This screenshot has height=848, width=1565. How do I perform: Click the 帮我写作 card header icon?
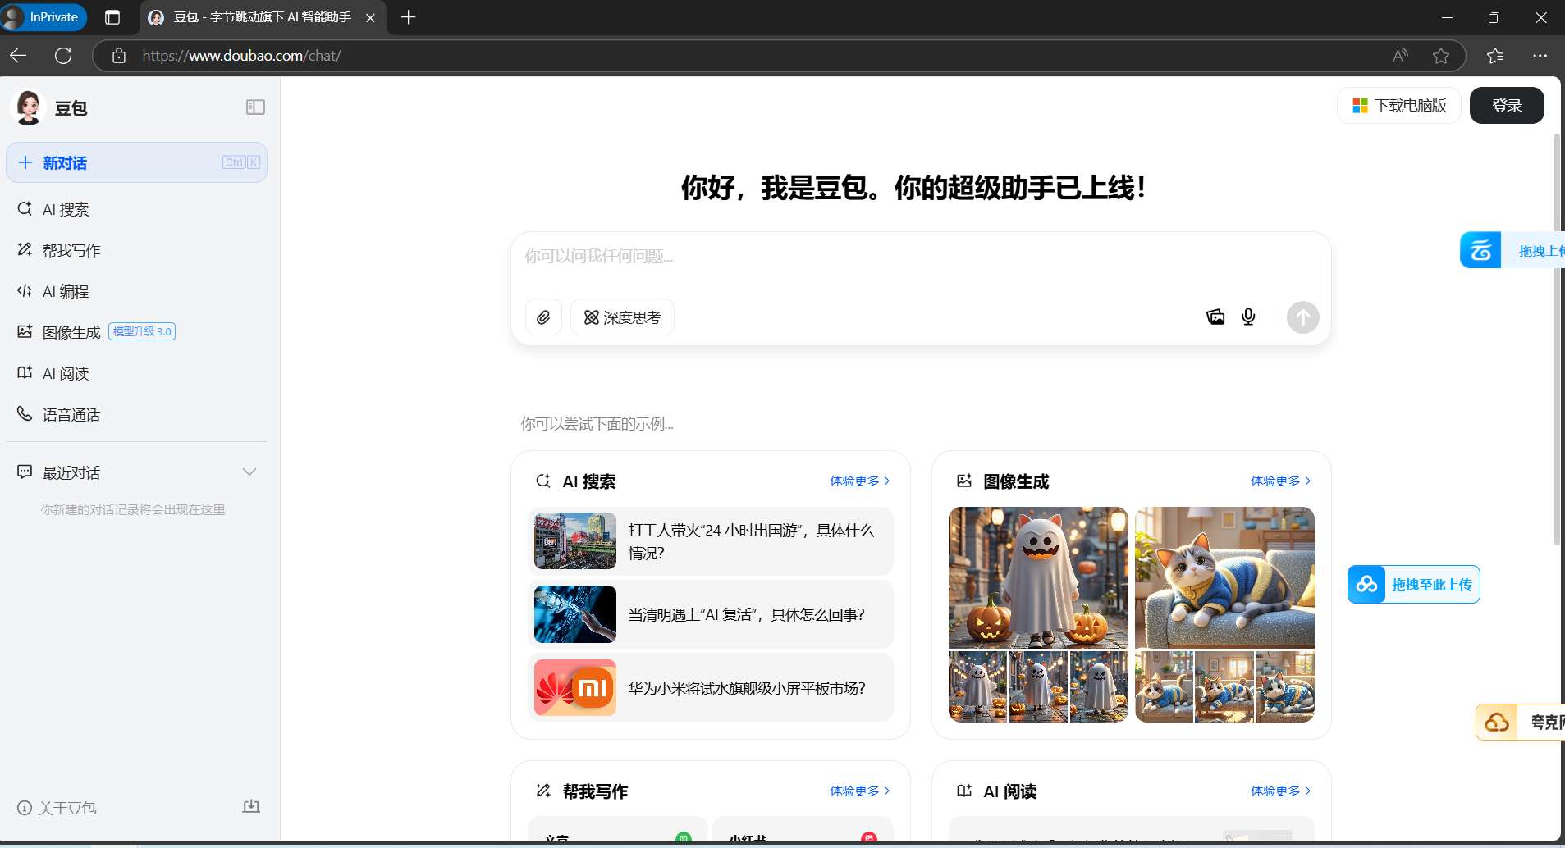[x=543, y=791]
